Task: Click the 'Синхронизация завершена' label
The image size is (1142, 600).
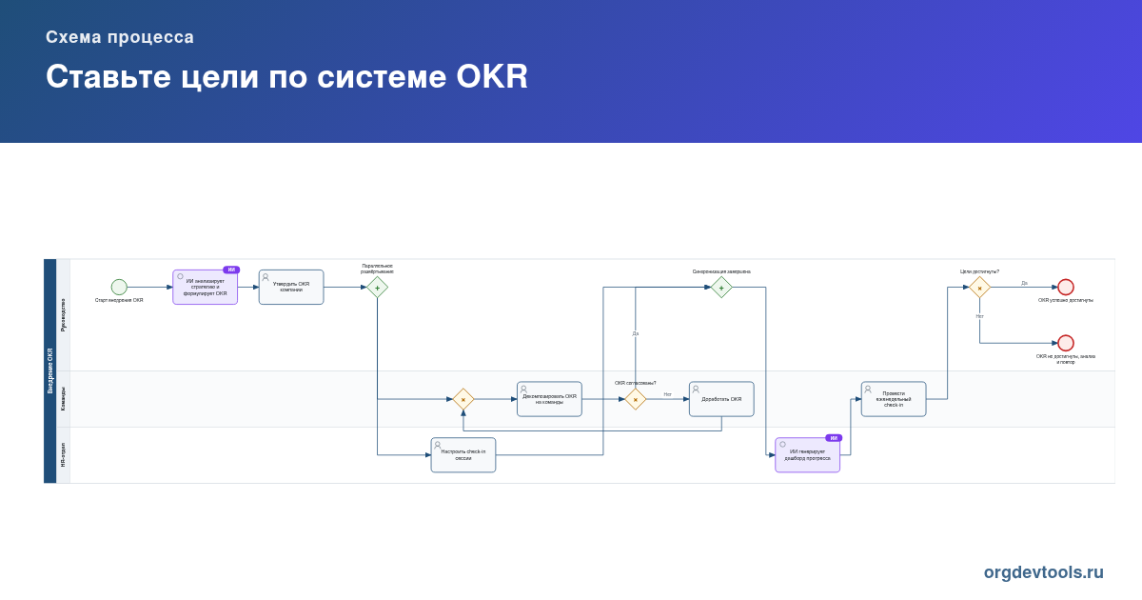Action: pos(721,271)
